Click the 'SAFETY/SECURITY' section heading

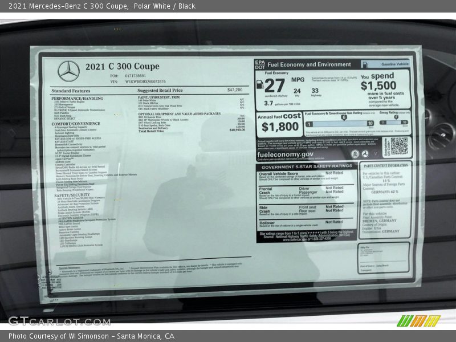point(72,195)
